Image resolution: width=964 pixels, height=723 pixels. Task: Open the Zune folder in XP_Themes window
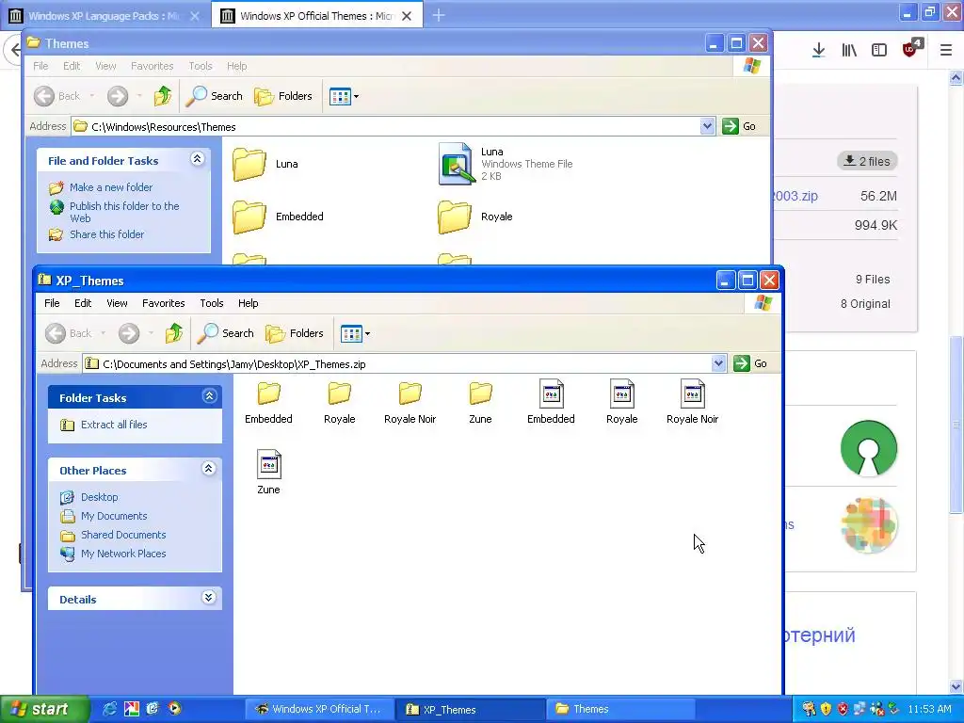tap(480, 403)
